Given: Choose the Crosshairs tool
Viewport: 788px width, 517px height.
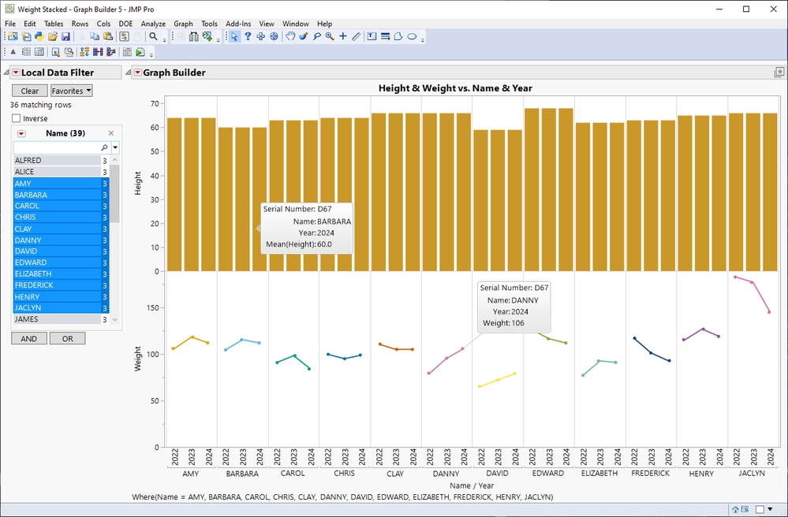Looking at the screenshot, I should 343,37.
